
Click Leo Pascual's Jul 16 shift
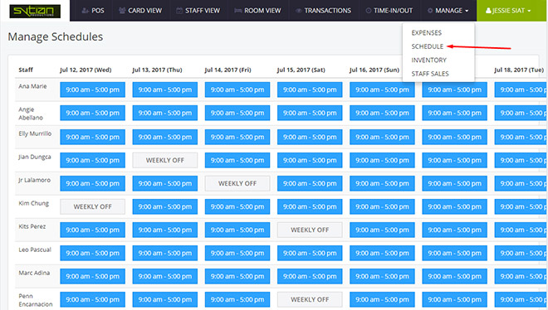(x=382, y=253)
